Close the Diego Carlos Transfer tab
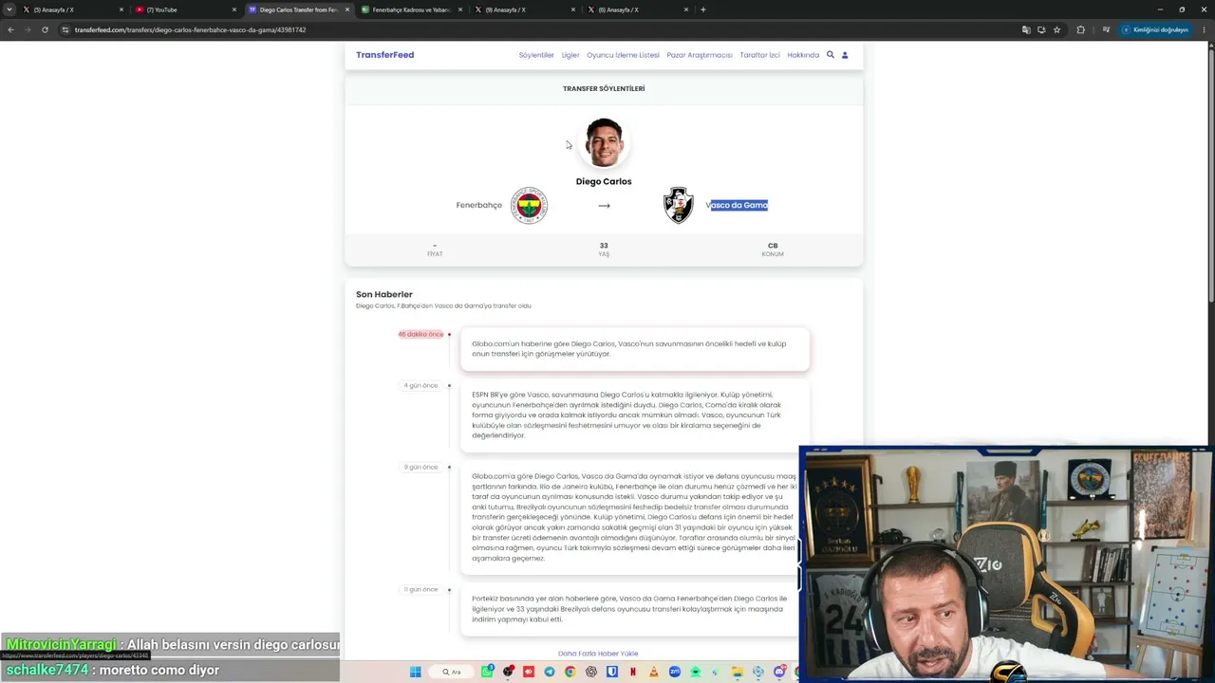Viewport: 1215px width, 683px height. pyautogui.click(x=347, y=9)
